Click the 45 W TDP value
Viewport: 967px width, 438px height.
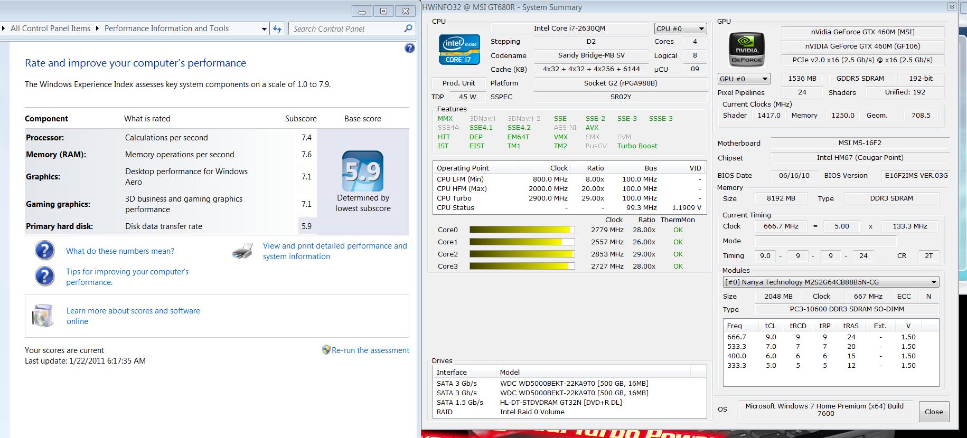[x=467, y=97]
